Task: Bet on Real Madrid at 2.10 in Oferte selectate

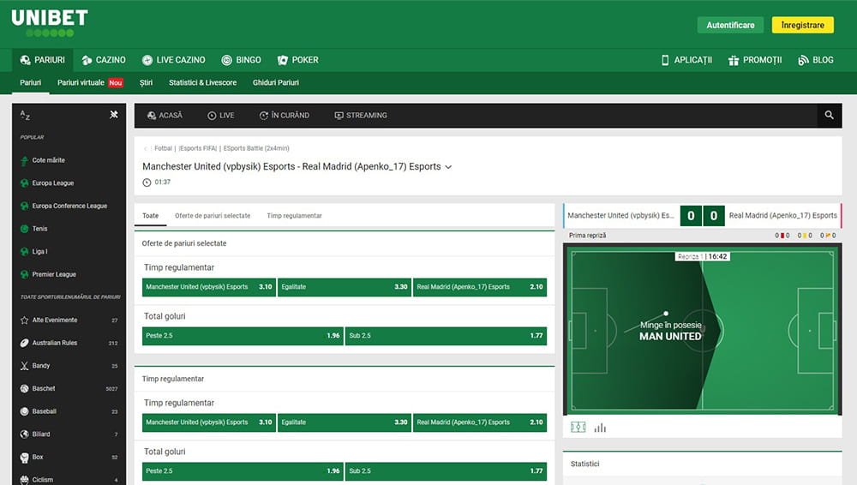Action: (479, 287)
